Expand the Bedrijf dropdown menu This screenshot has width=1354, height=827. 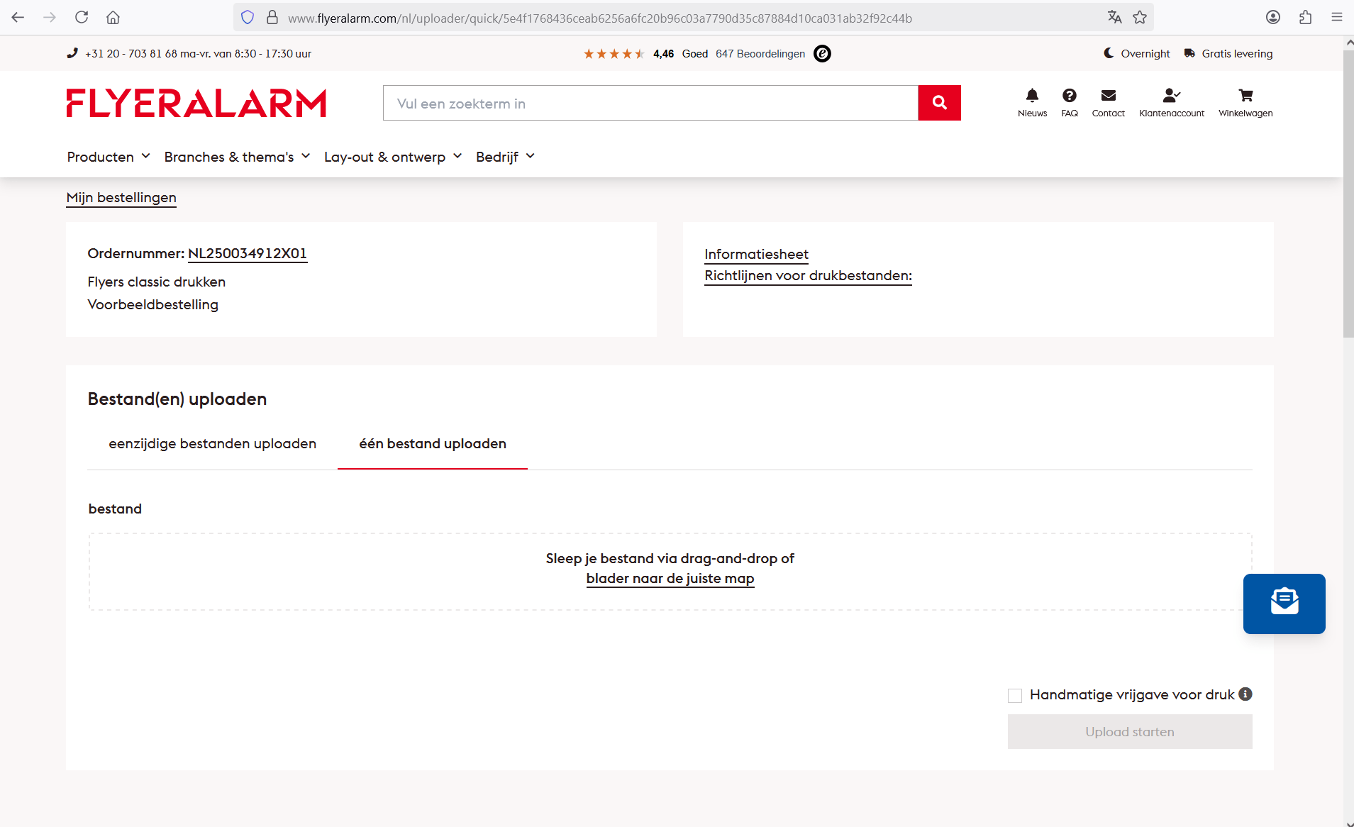pos(504,157)
